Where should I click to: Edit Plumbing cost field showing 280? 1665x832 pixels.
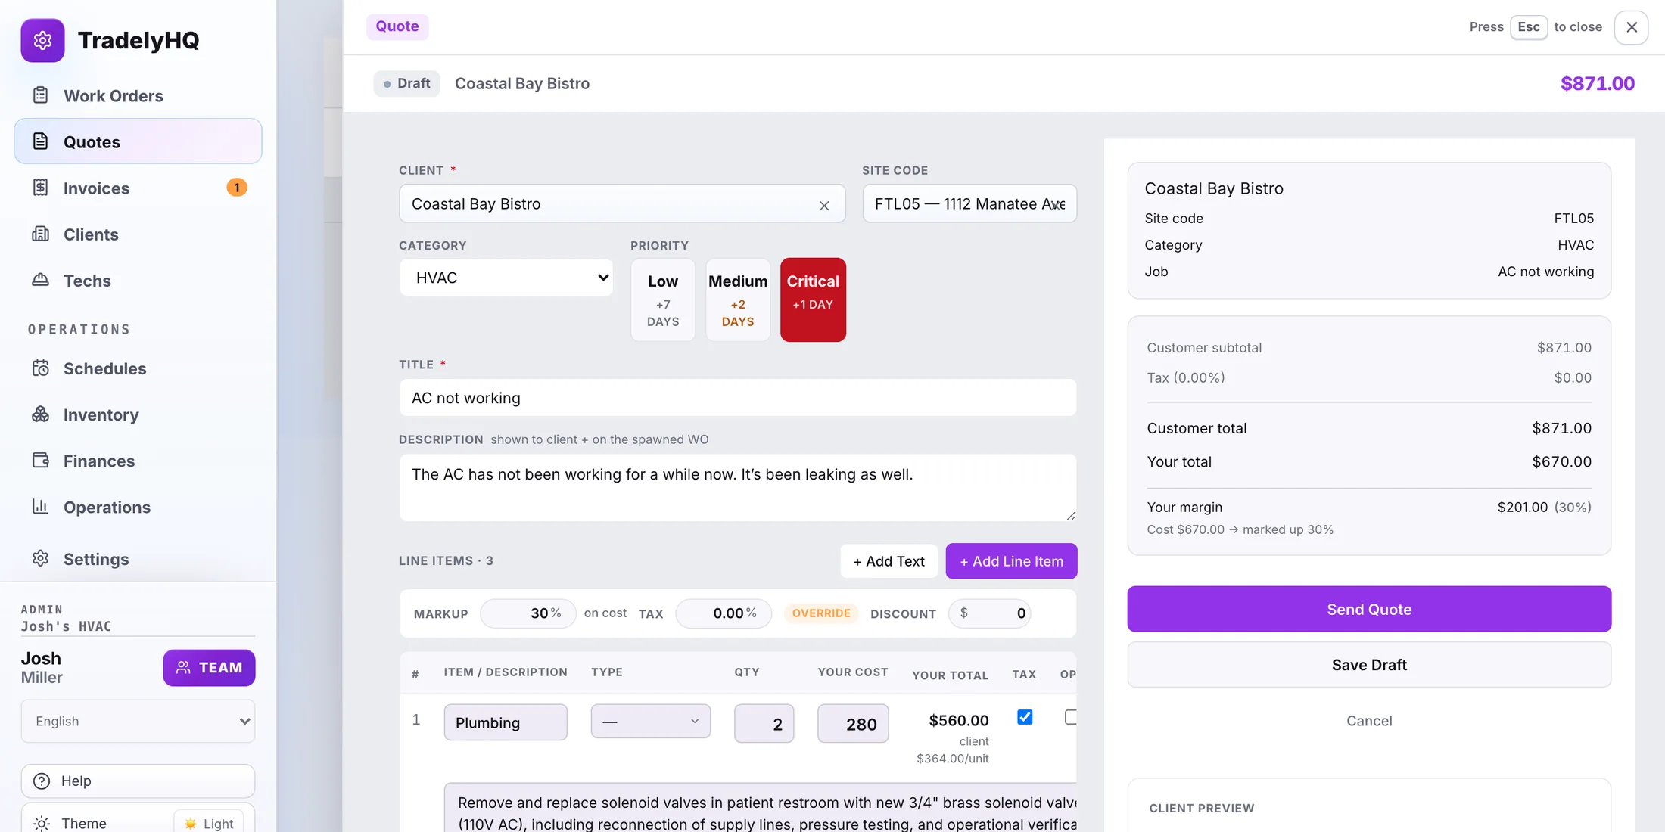[x=853, y=723]
